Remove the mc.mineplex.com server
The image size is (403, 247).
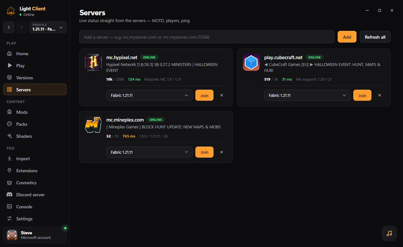222,152
